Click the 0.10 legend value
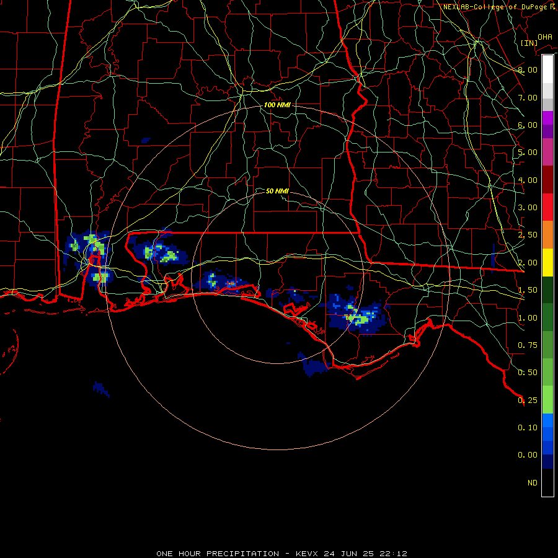 pyautogui.click(x=528, y=427)
